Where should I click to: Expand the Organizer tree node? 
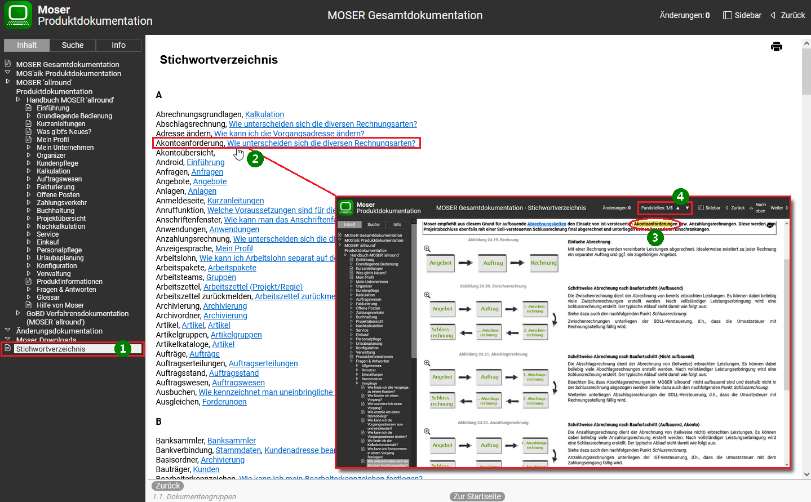29,155
